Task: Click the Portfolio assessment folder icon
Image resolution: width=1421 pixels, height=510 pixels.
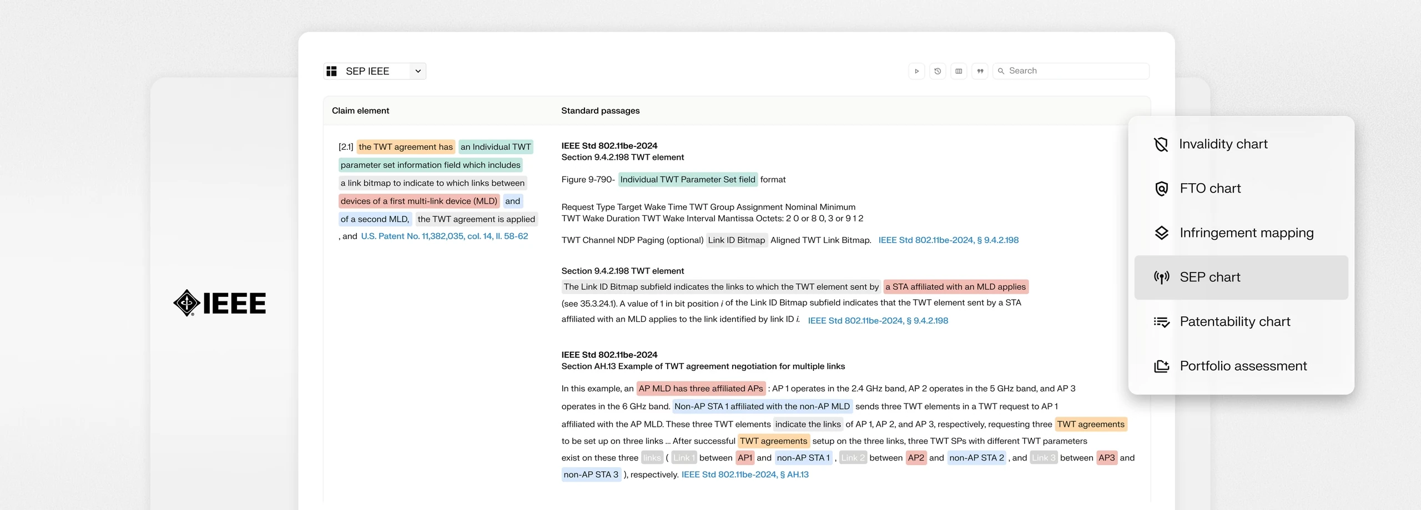Action: coord(1161,366)
